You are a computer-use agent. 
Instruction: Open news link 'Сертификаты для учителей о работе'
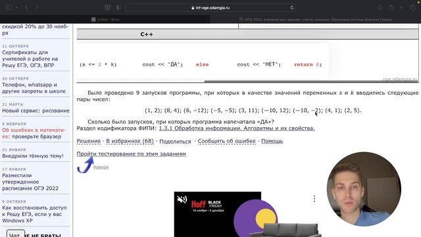coord(30,59)
